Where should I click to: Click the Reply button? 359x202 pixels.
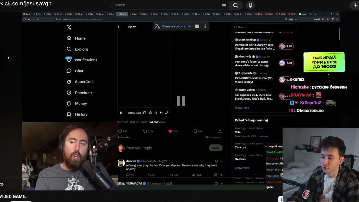pyautogui.click(x=216, y=148)
